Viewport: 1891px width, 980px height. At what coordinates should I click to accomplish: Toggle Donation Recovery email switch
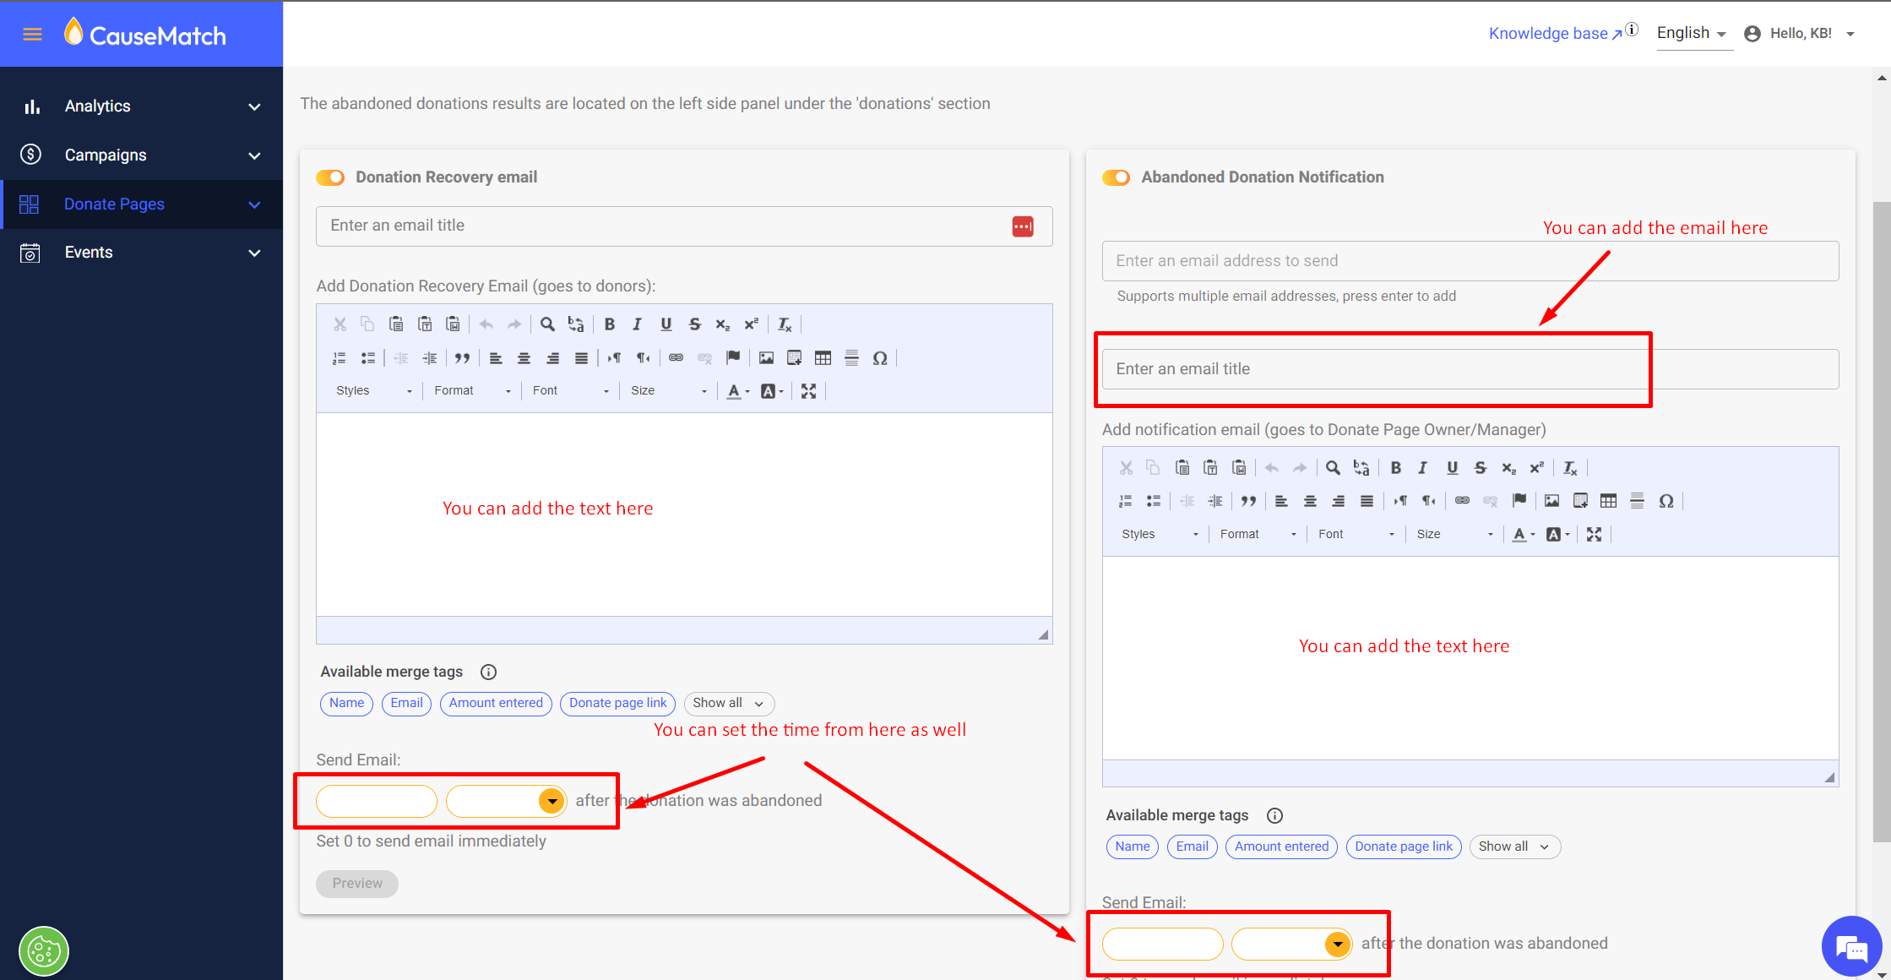[x=330, y=177]
